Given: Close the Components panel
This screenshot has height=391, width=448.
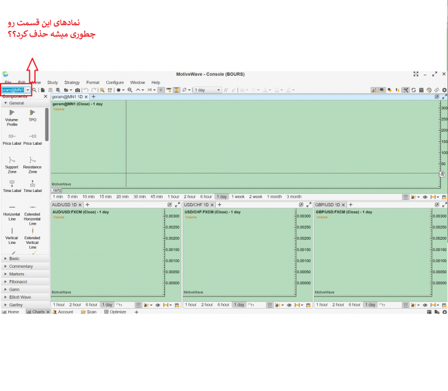Looking at the screenshot, I should click(x=45, y=97).
